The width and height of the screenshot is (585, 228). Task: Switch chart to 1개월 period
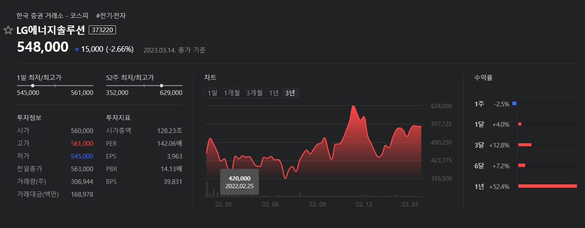tap(232, 93)
